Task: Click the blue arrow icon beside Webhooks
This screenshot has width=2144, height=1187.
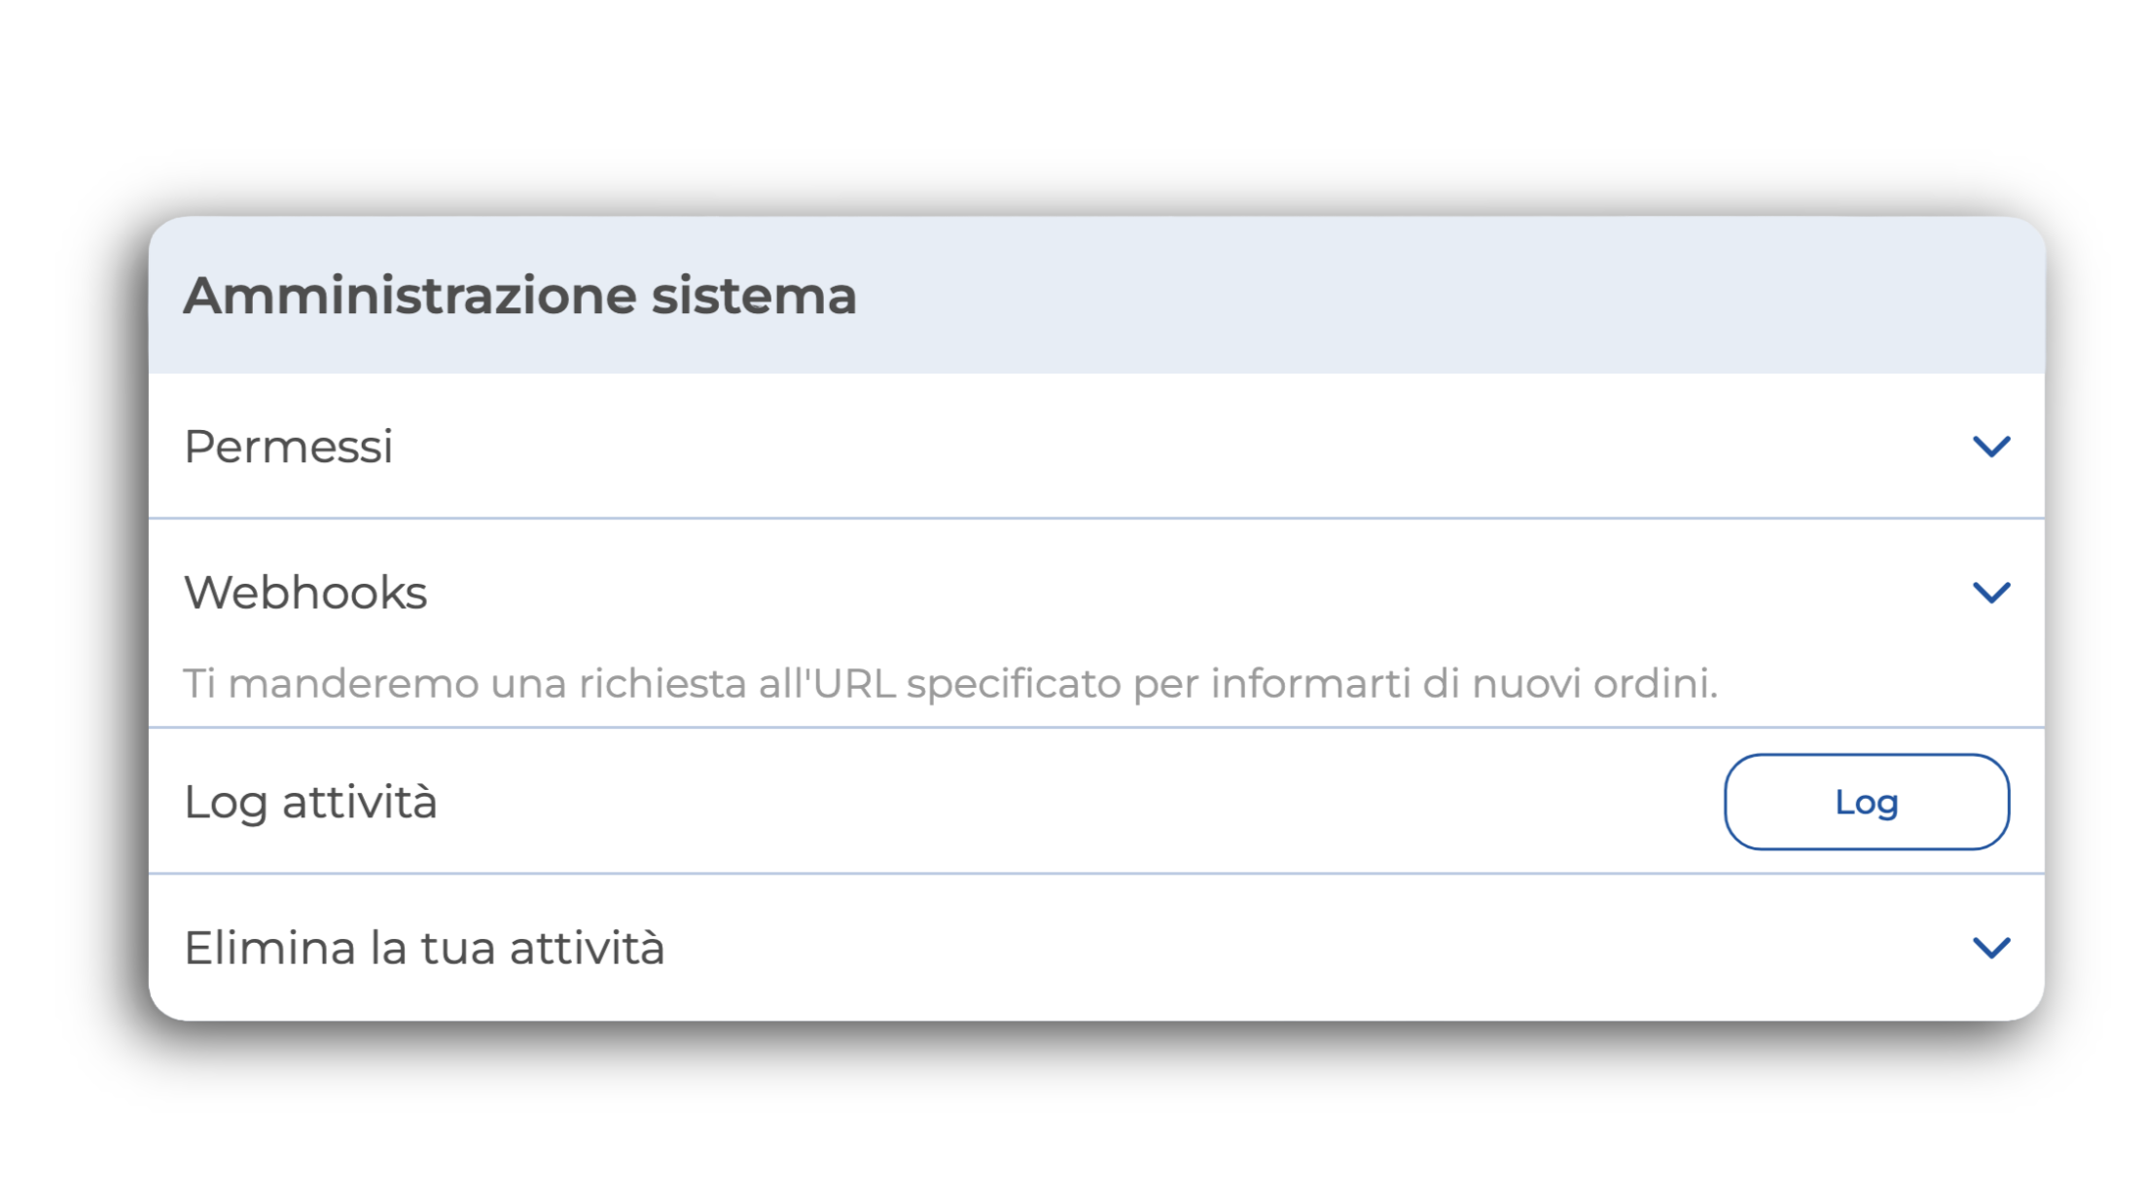Action: pos(1990,593)
